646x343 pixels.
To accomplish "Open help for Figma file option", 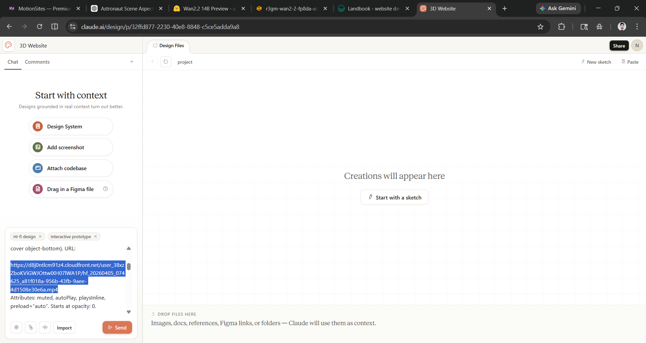I will tap(105, 189).
